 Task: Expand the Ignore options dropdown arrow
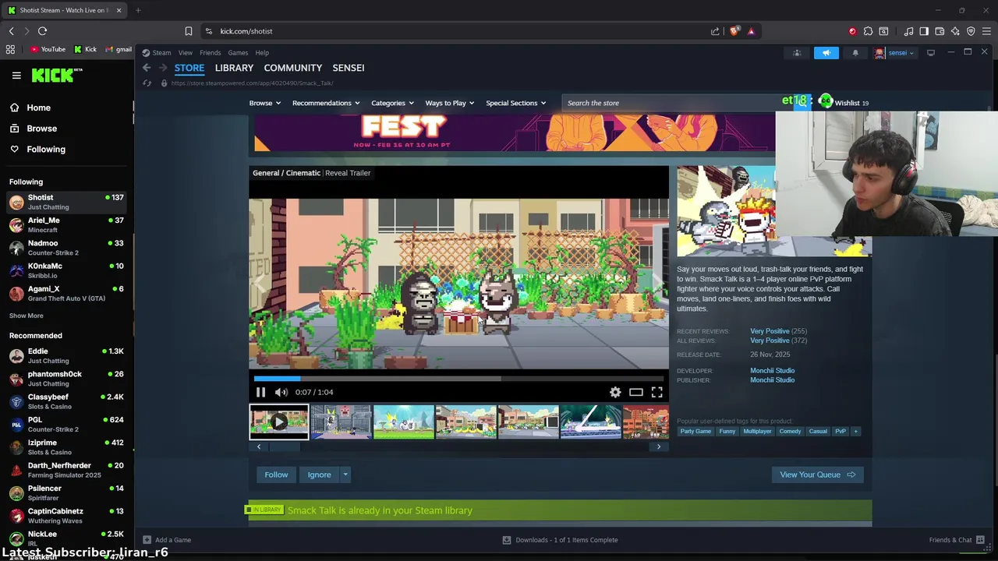345,475
